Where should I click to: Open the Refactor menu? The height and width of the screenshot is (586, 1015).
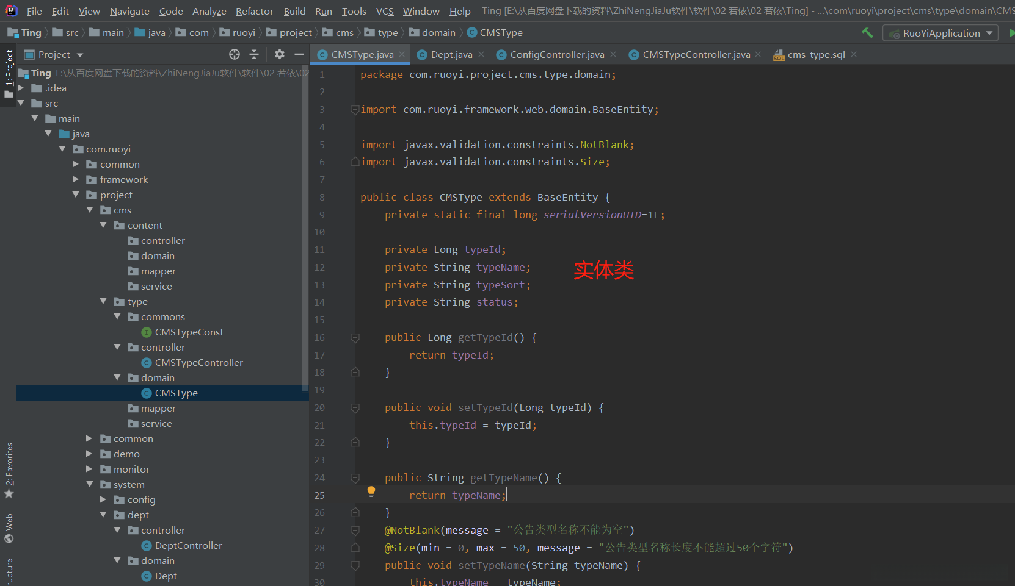[254, 11]
